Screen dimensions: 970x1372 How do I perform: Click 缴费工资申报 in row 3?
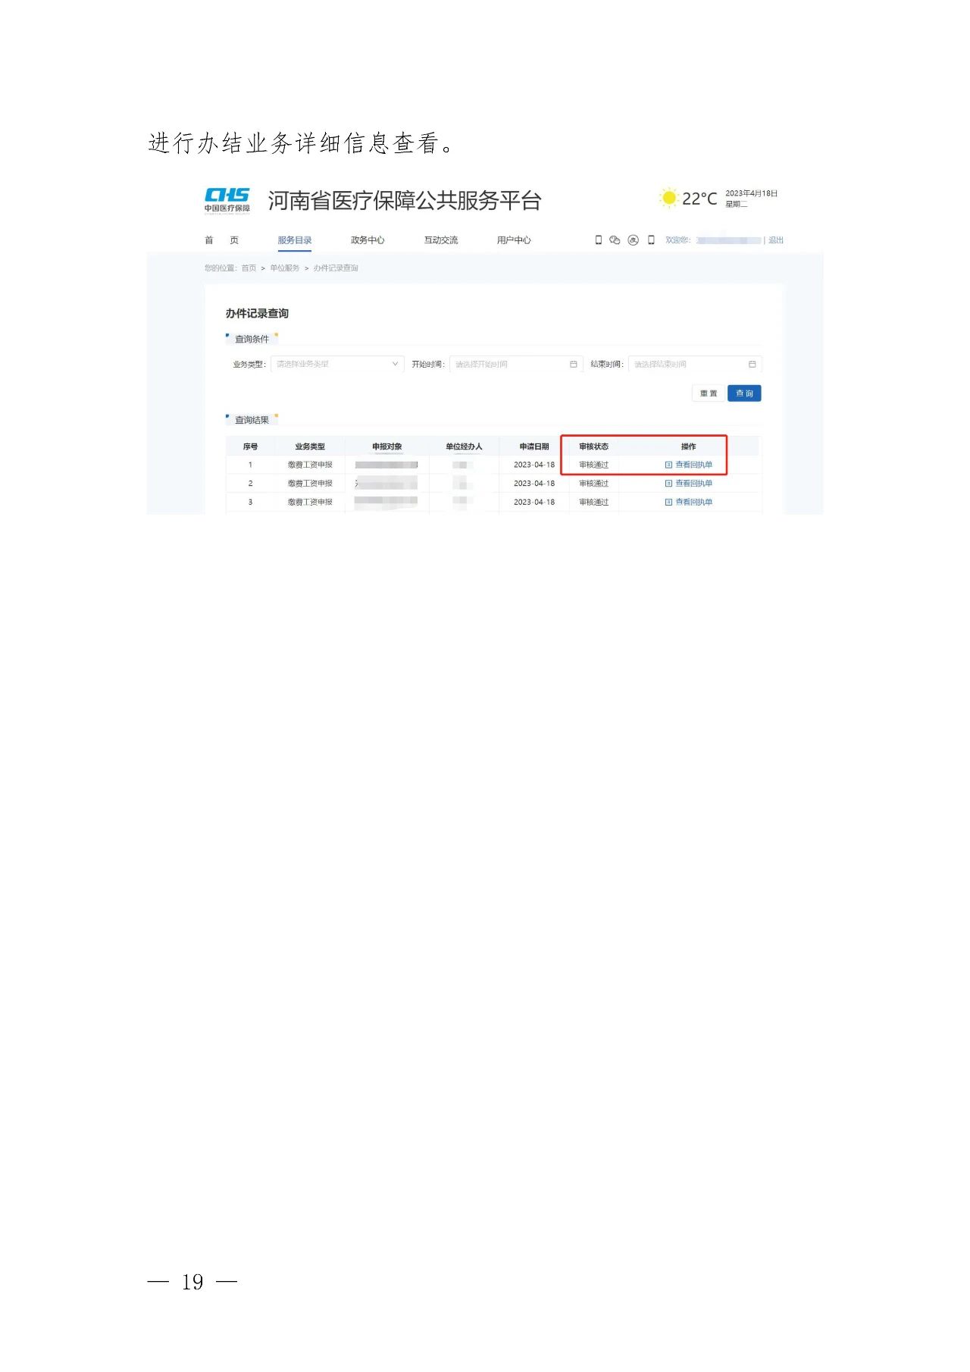[x=310, y=503]
